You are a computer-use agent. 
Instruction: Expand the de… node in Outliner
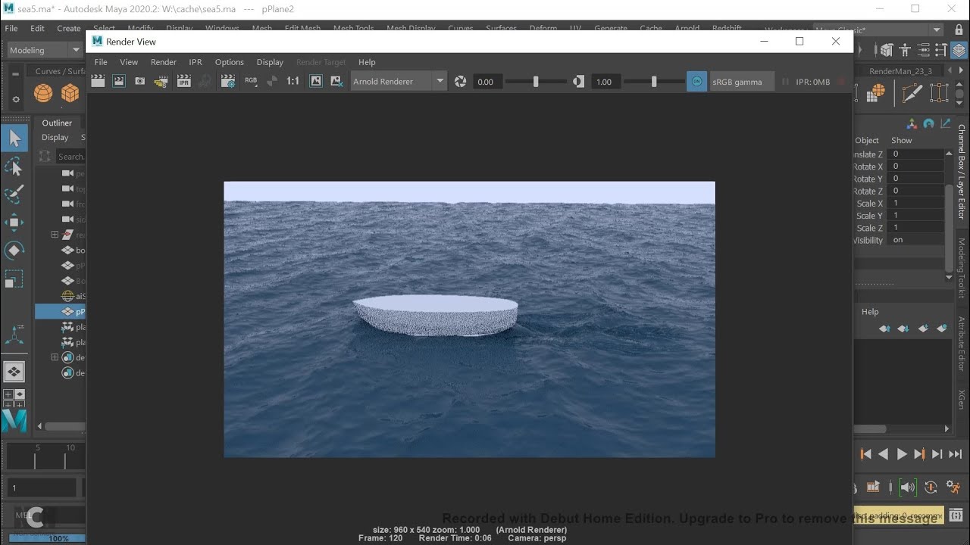point(55,357)
